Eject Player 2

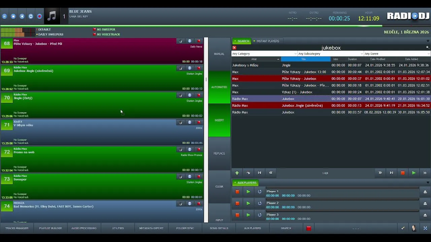[x=425, y=203]
